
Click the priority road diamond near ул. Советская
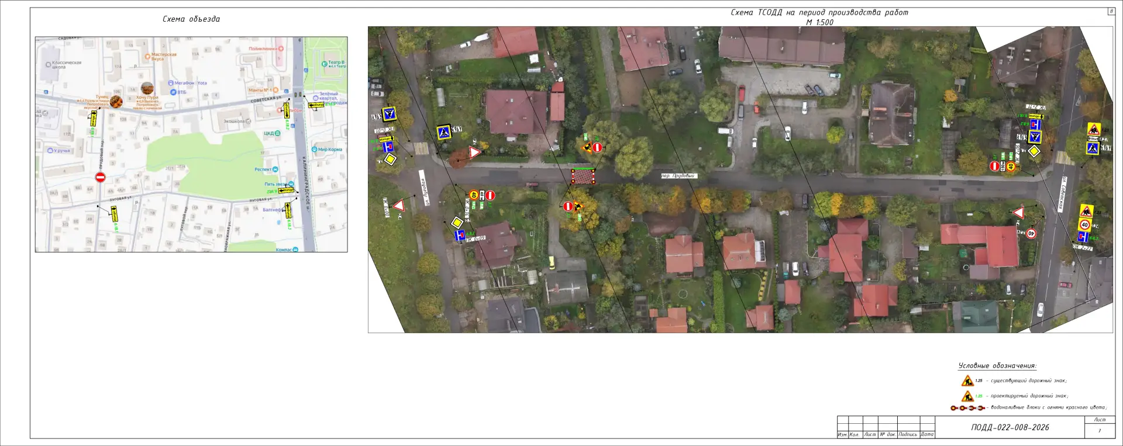(1034, 152)
